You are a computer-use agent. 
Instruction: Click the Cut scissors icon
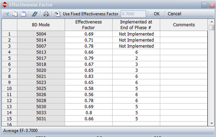click(x=6, y=14)
